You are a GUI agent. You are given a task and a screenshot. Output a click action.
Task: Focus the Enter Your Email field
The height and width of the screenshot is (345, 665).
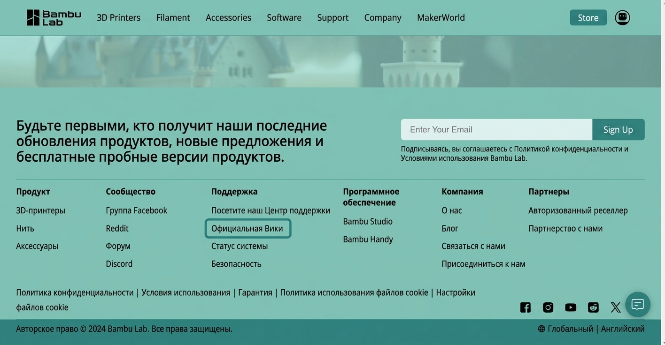496,129
